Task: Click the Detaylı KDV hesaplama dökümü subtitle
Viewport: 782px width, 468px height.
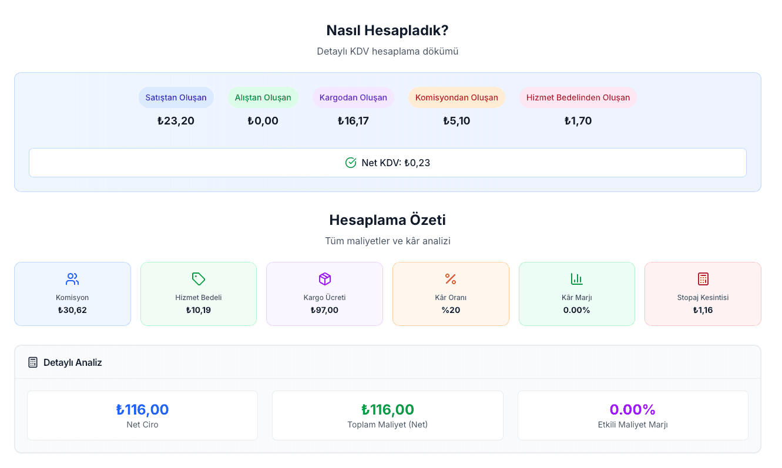Action: (x=388, y=51)
